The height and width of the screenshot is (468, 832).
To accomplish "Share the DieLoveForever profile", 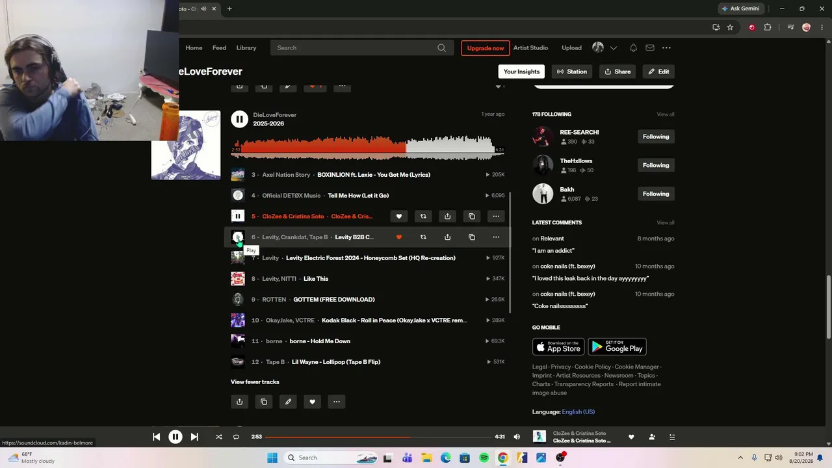I will (x=617, y=71).
